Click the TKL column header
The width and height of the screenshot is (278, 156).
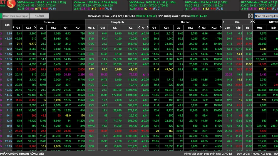130,28
